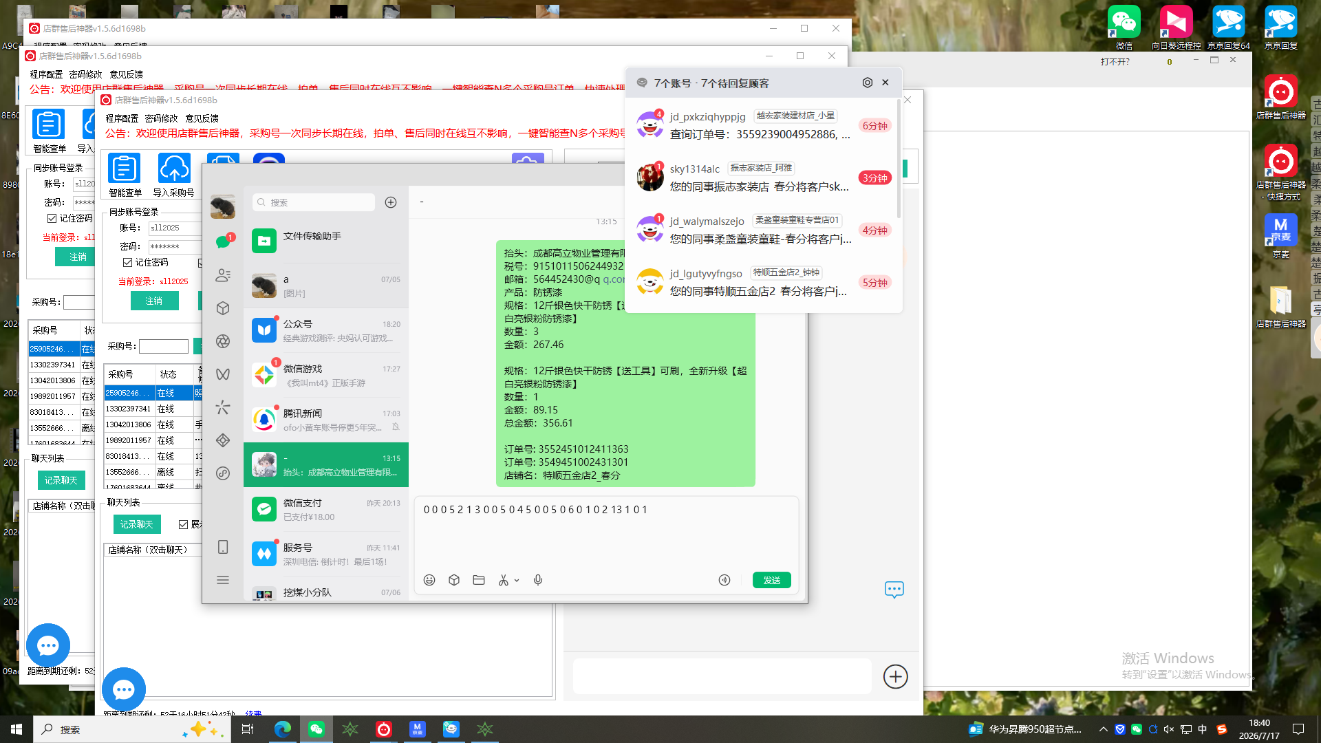Focus 采购号 input in frontmost 店群售后神器 window
This screenshot has height=743, width=1321.
(x=164, y=346)
